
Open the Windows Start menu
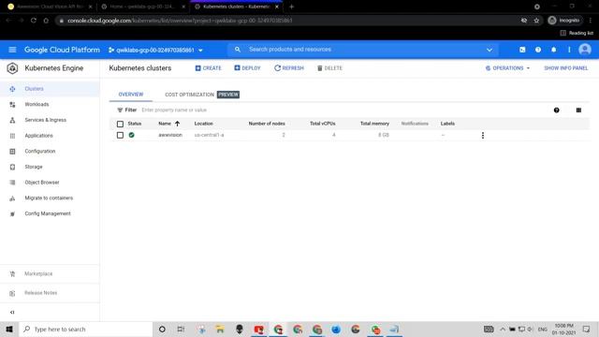click(9, 329)
